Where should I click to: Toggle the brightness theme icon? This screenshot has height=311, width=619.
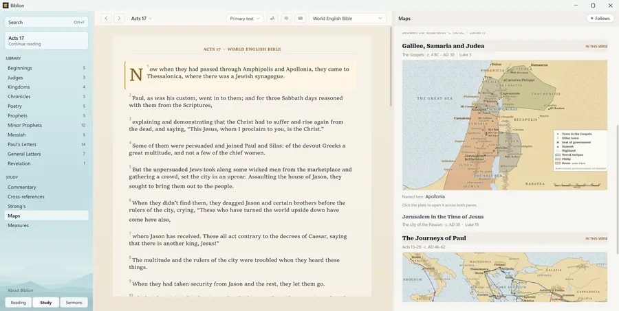click(286, 18)
